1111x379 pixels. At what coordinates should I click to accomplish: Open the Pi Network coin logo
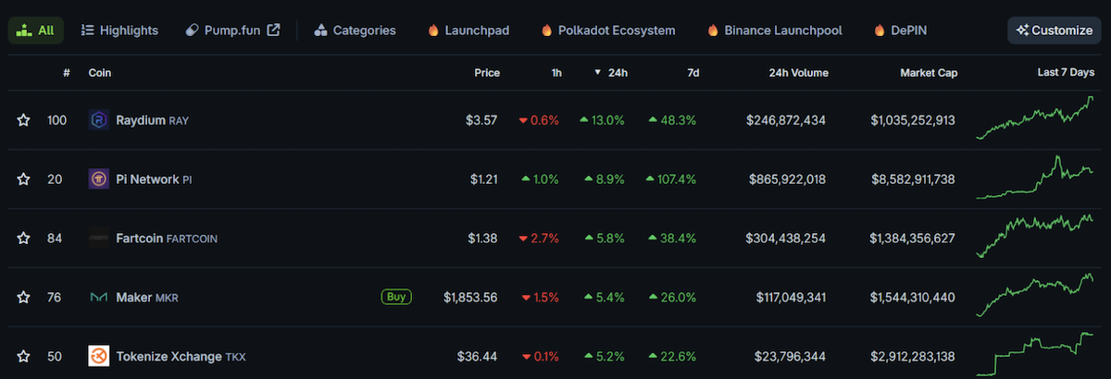tap(99, 179)
